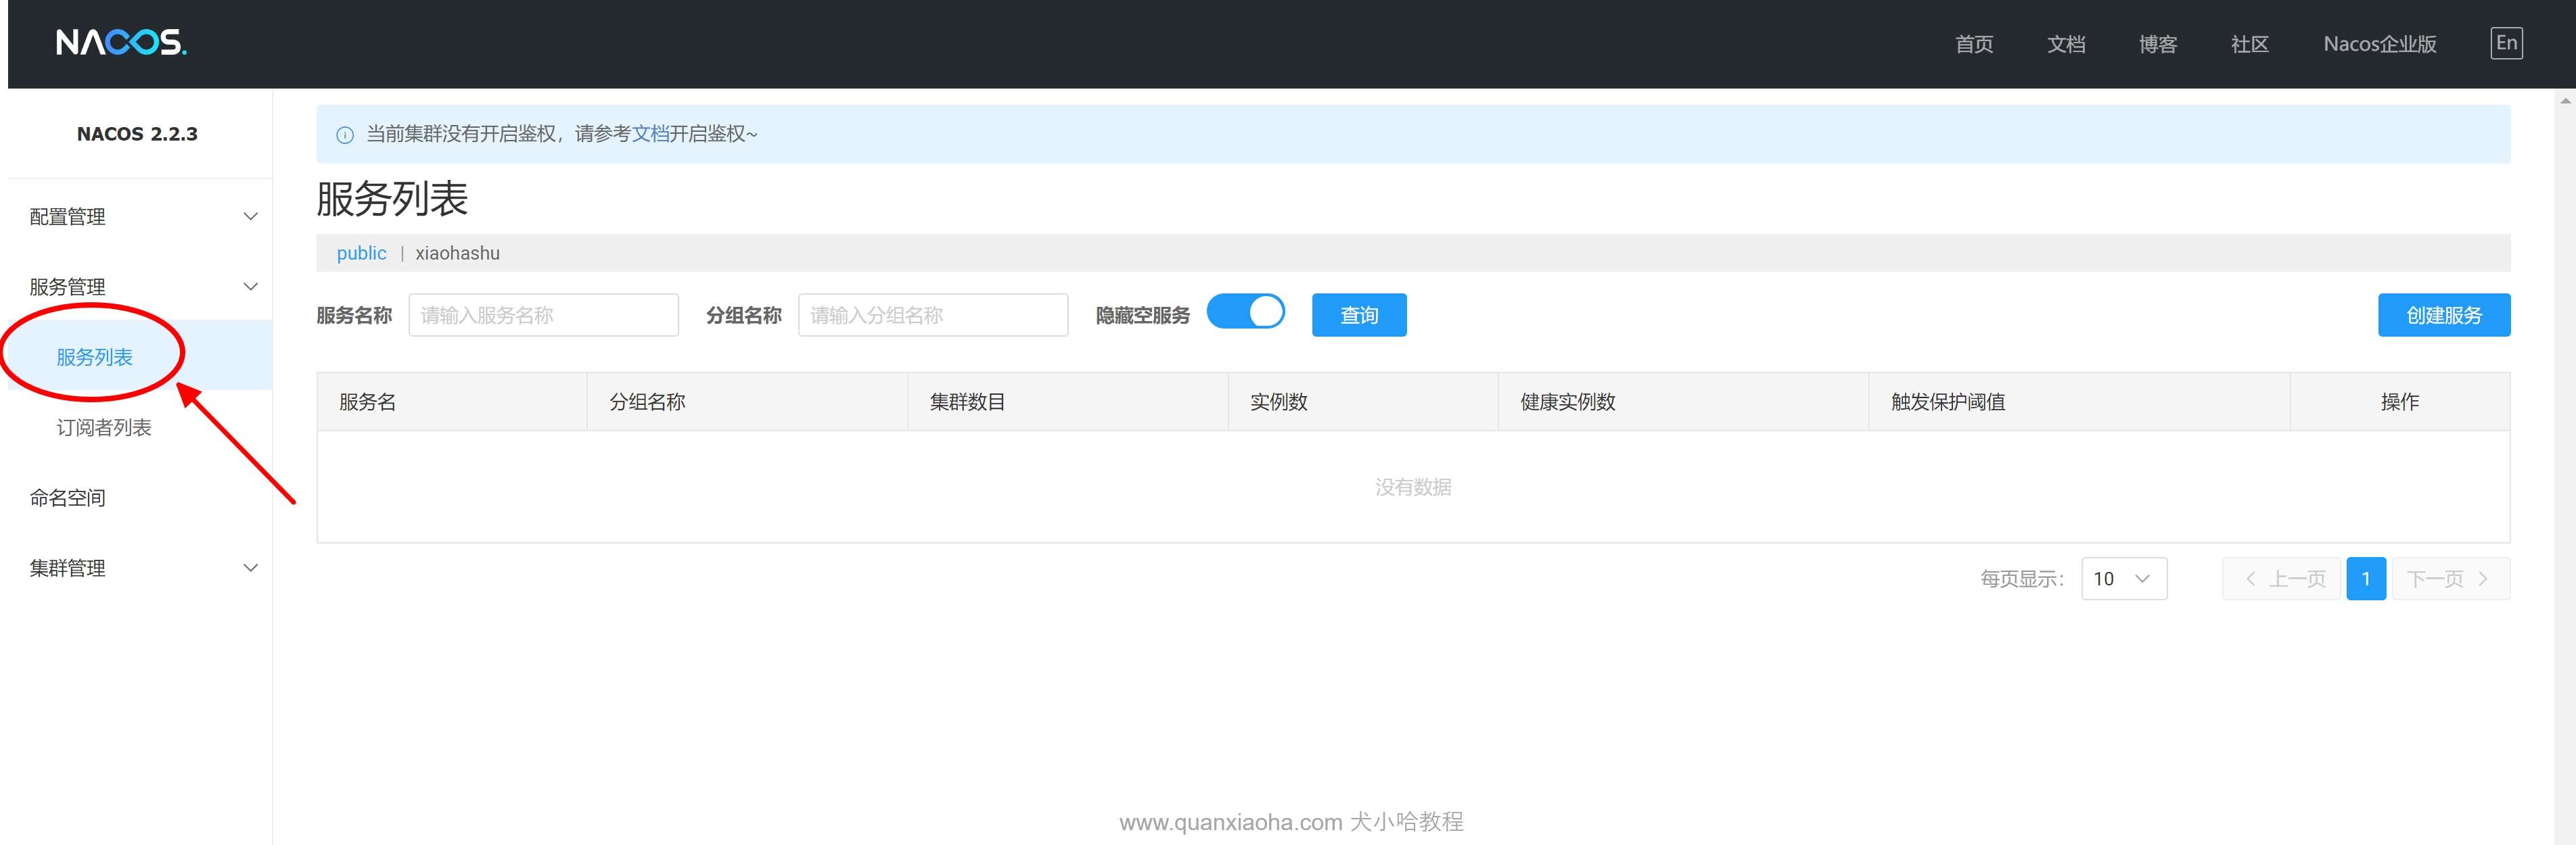Open the page size dropdown showing 10
The width and height of the screenshot is (2576, 845).
pos(2123,579)
